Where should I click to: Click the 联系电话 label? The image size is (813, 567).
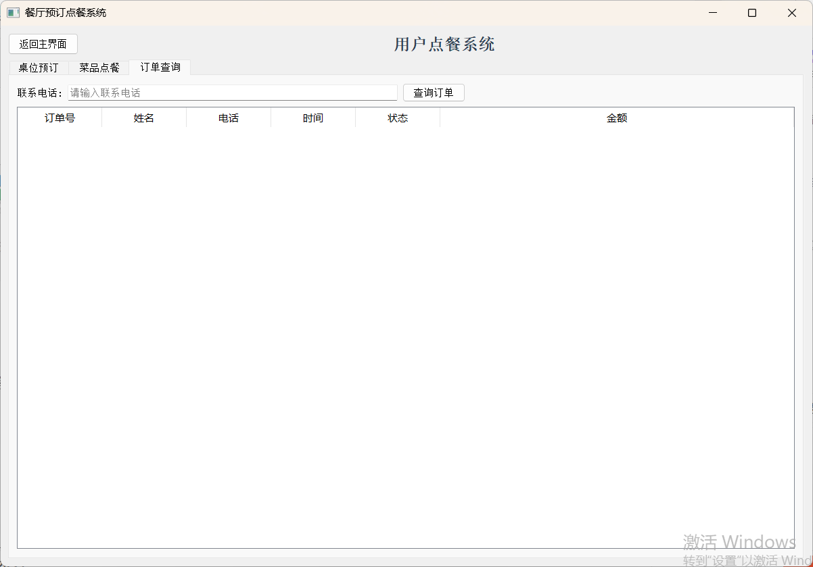[x=39, y=92]
